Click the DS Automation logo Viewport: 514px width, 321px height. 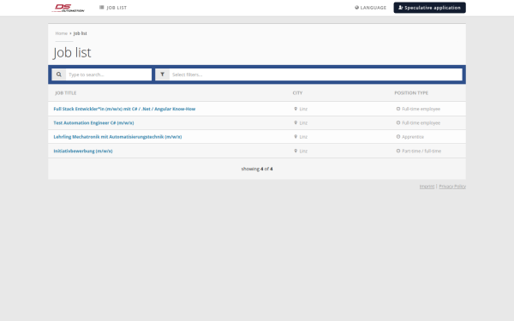(69, 8)
